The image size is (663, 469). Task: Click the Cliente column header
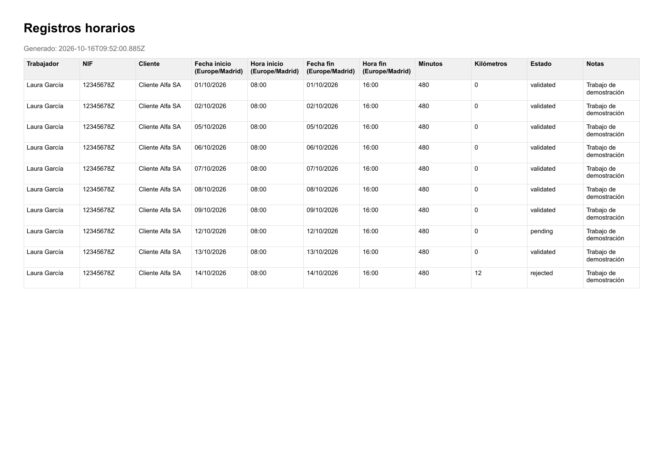pos(164,69)
